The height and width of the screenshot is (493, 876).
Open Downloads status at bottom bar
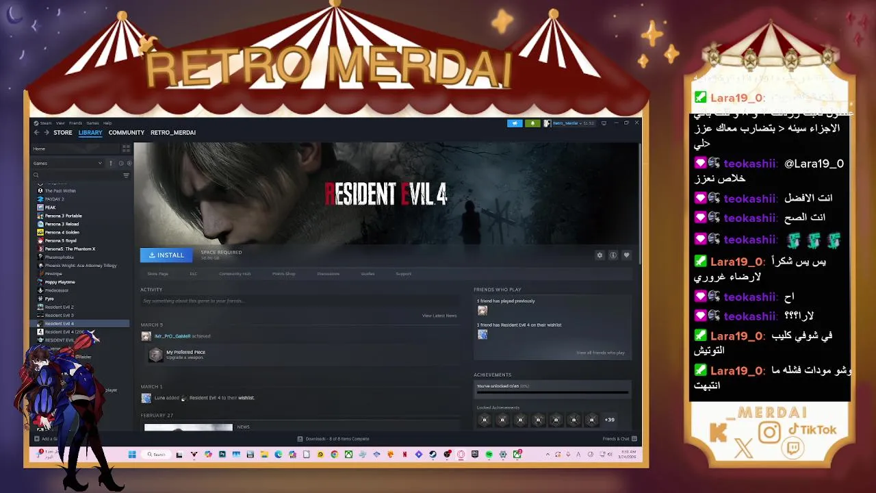pos(333,439)
